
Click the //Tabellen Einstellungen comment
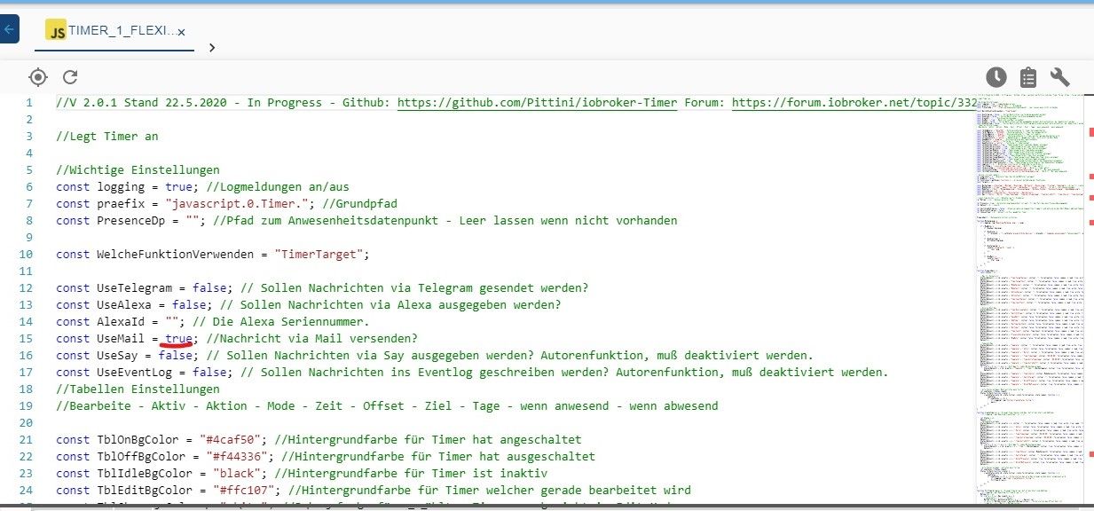(x=138, y=389)
